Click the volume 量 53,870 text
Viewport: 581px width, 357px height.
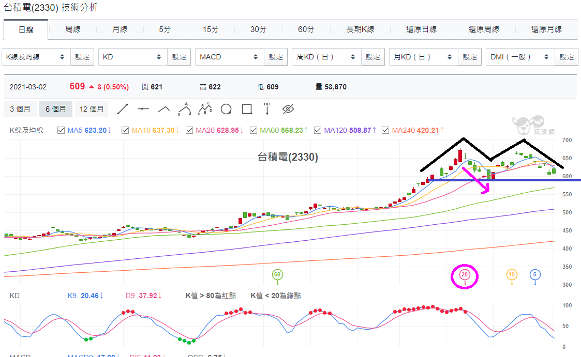click(x=331, y=87)
